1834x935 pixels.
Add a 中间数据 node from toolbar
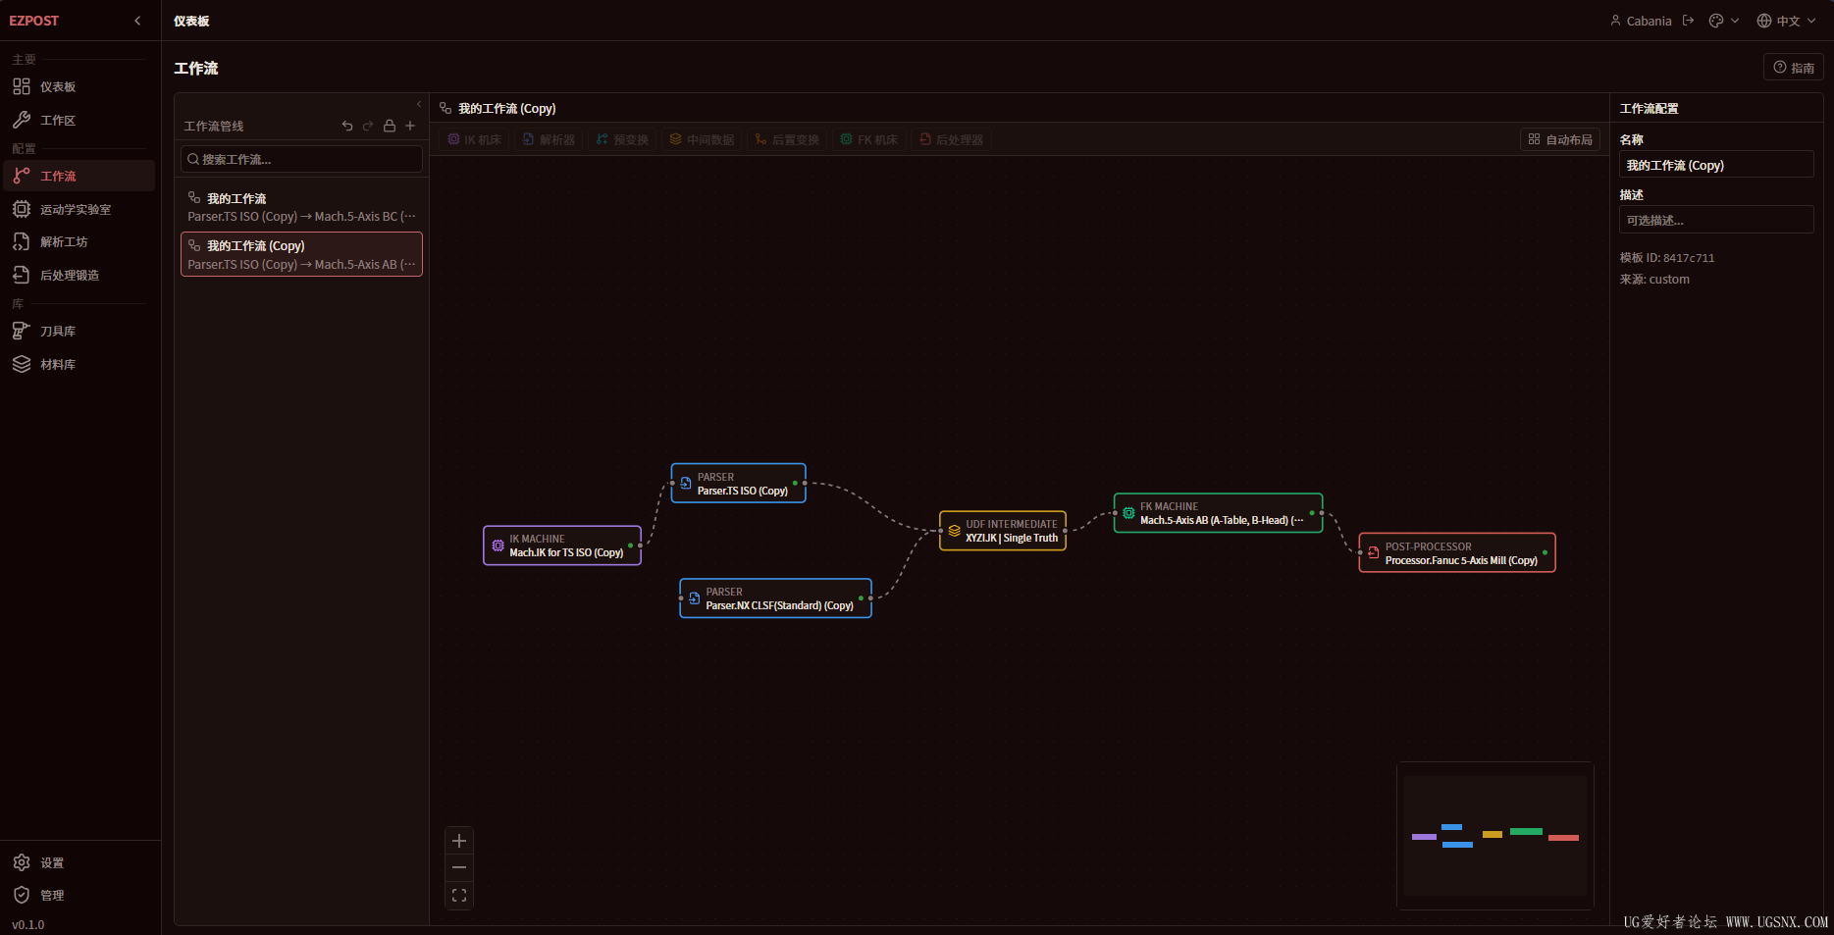[702, 139]
